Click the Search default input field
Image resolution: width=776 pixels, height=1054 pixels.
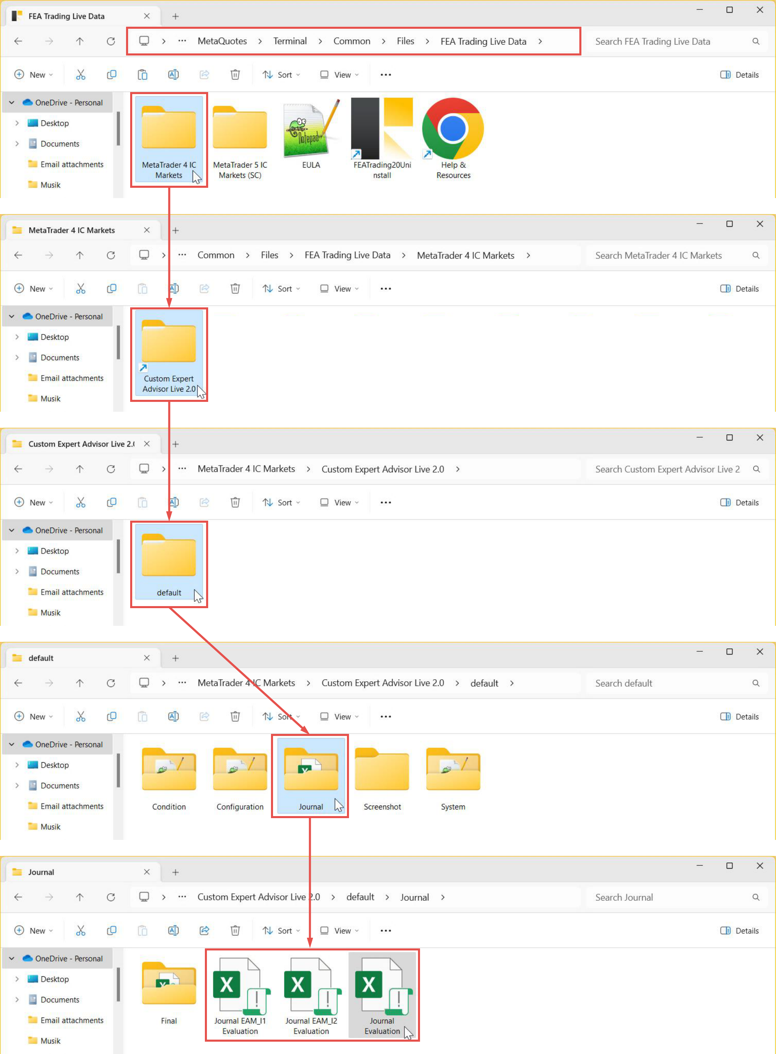(676, 683)
